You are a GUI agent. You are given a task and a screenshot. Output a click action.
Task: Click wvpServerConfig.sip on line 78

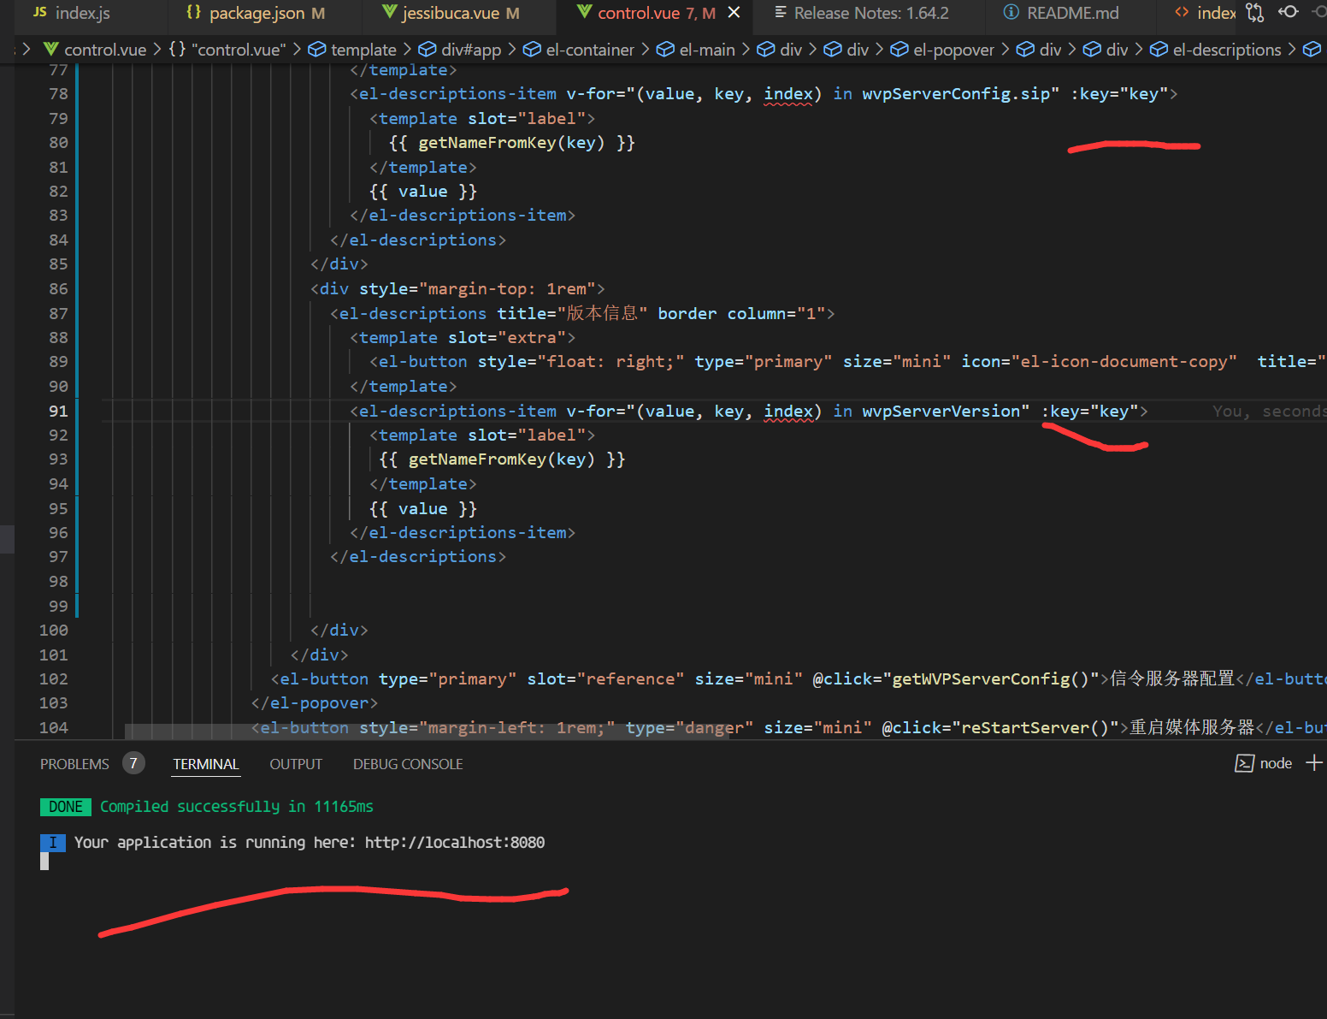pos(956,93)
